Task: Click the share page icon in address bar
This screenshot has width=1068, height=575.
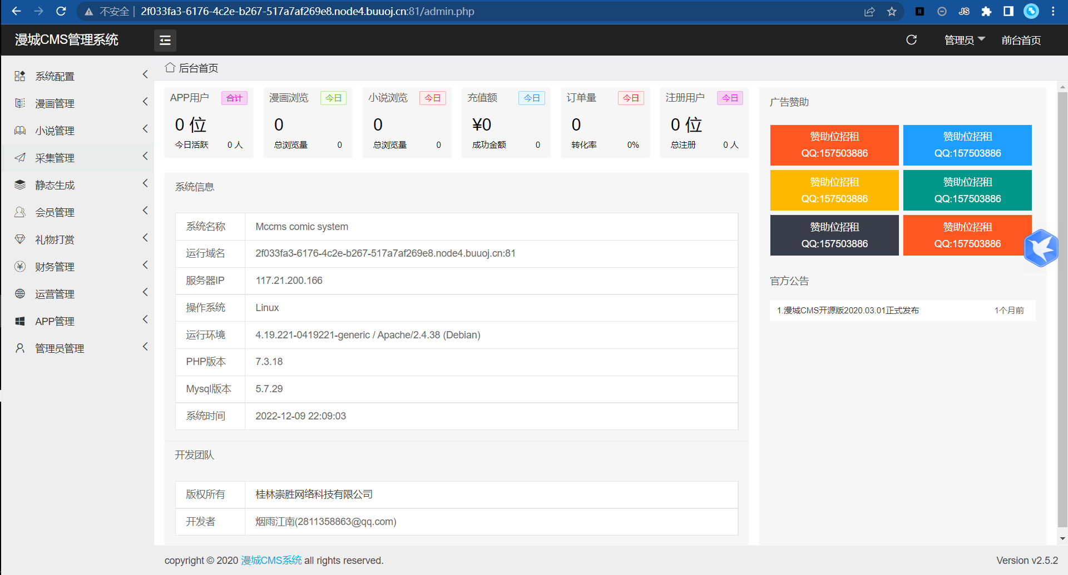Action: tap(869, 12)
